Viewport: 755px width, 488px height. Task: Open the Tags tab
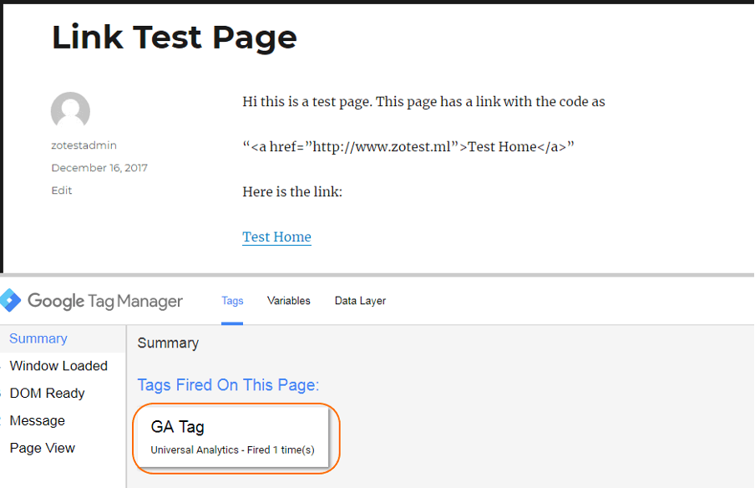(232, 301)
